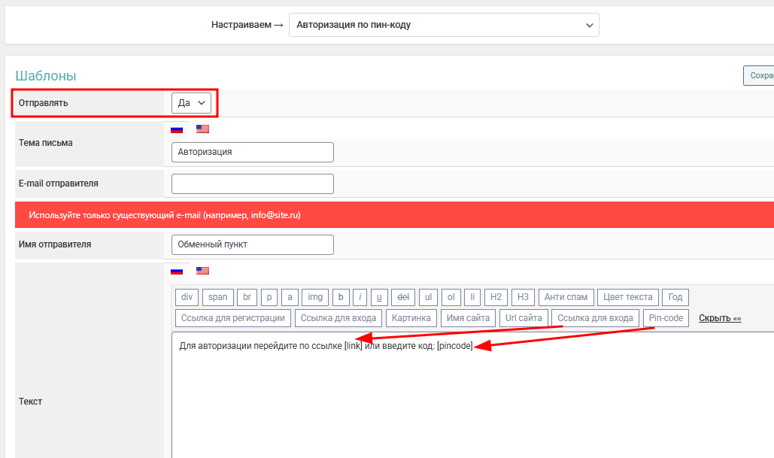
Task: Focus the Тема письма field containing Авторизация
Action: coord(252,152)
